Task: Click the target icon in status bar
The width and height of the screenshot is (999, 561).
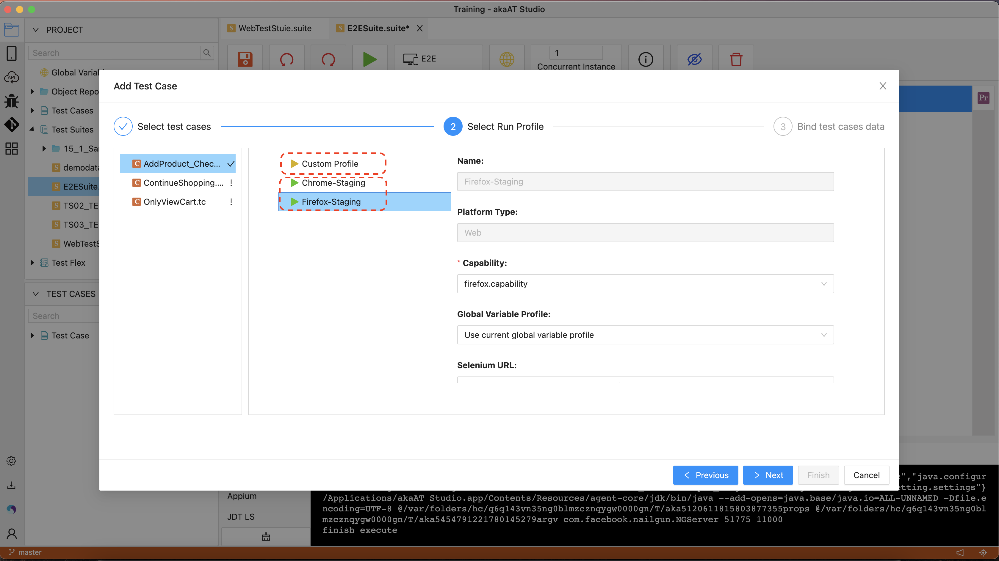Action: [983, 552]
